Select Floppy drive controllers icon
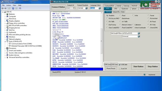The height and width of the screenshot is (91, 162). 7,23
